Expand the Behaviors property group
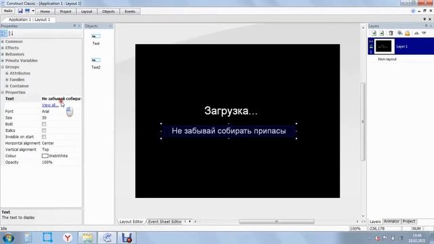Screen dimensions: 434x244 (x=3, y=54)
